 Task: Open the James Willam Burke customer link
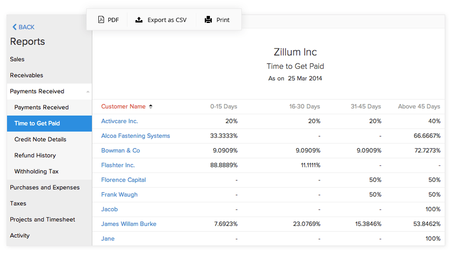tap(129, 224)
